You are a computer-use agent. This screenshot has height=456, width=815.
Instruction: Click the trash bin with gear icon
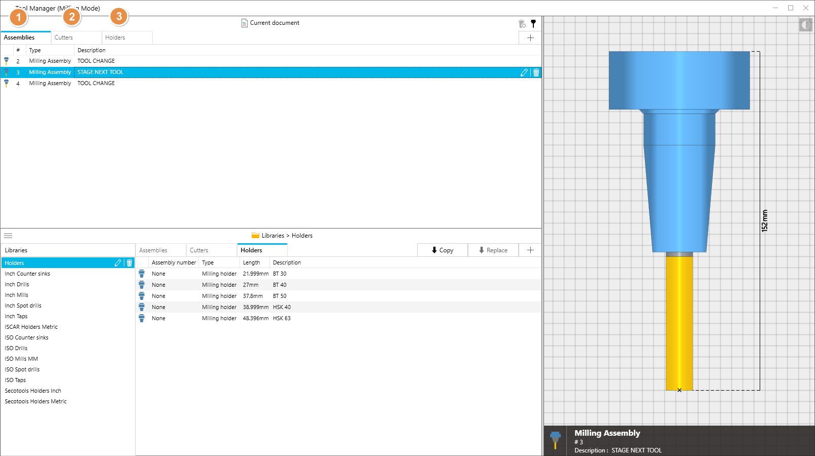(x=522, y=24)
